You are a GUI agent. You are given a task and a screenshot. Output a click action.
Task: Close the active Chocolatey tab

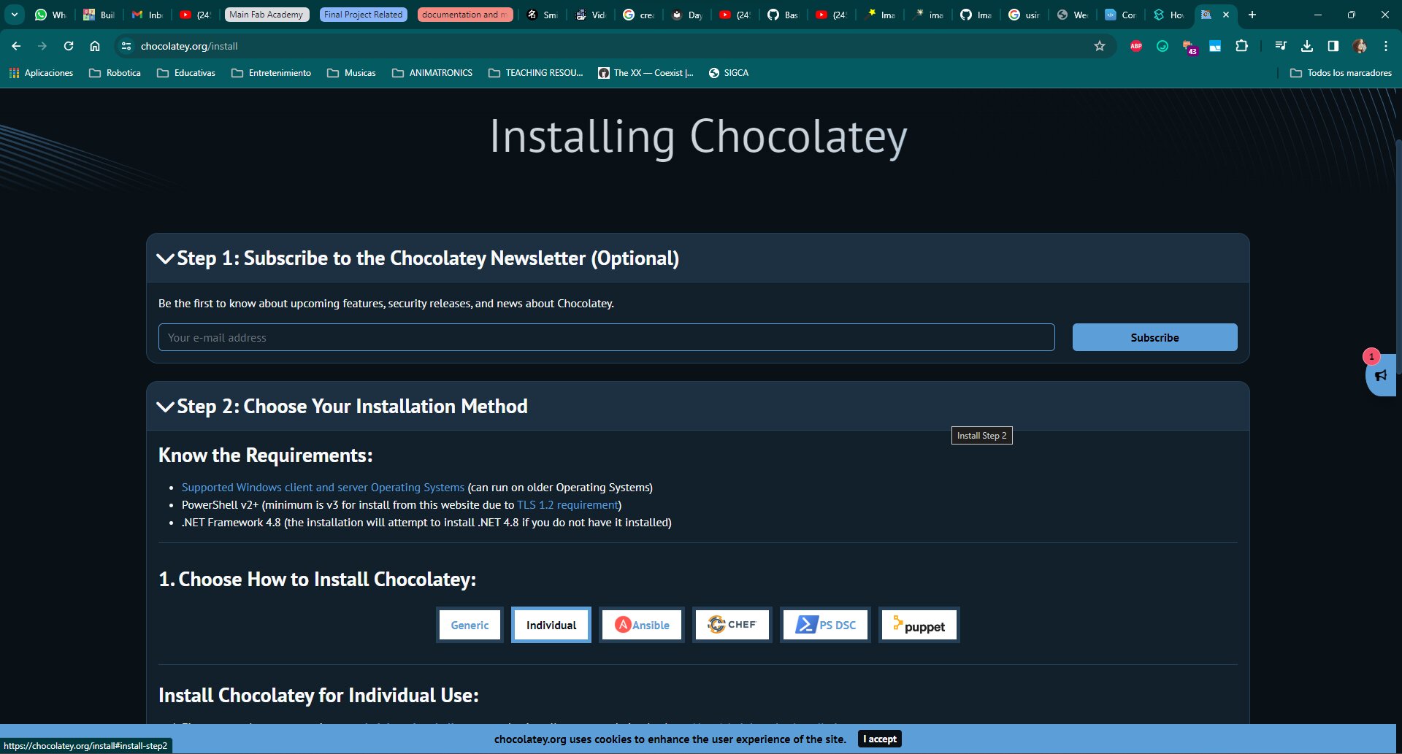(x=1226, y=15)
